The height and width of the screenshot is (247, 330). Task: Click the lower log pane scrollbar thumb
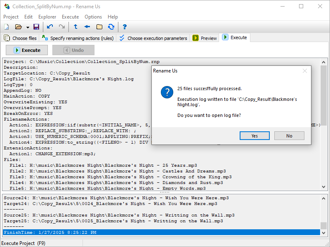(x=323, y=226)
